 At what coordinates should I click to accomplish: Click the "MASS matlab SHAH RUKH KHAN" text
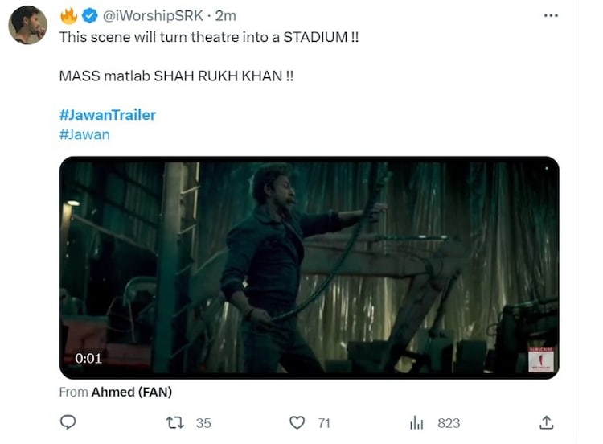pos(183,76)
